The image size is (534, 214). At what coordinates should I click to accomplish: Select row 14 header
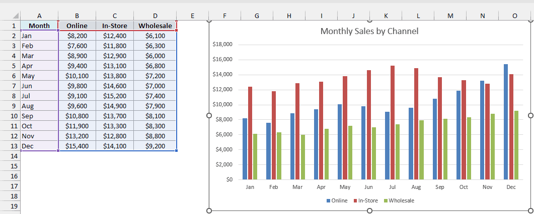[x=14, y=156]
